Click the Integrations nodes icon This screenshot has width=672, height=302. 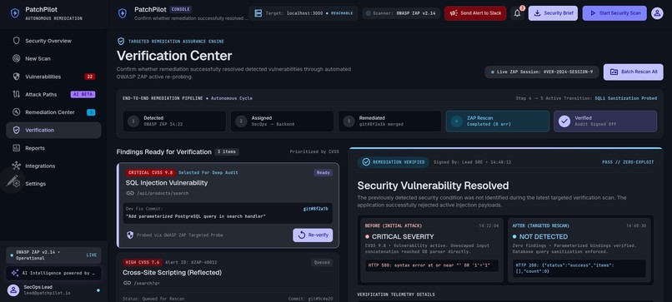click(x=17, y=166)
